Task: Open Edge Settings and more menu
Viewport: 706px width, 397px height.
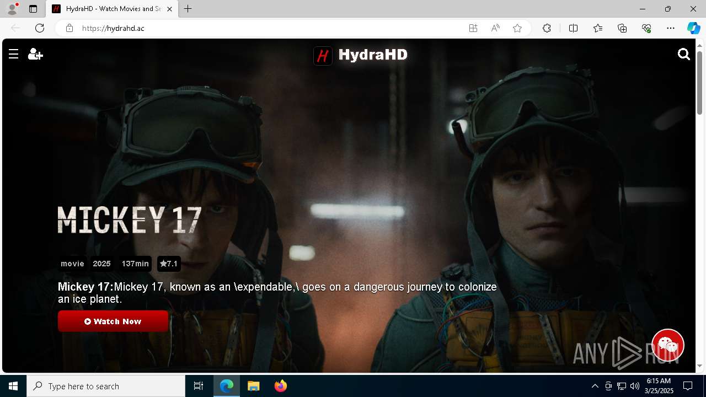Action: (671, 28)
